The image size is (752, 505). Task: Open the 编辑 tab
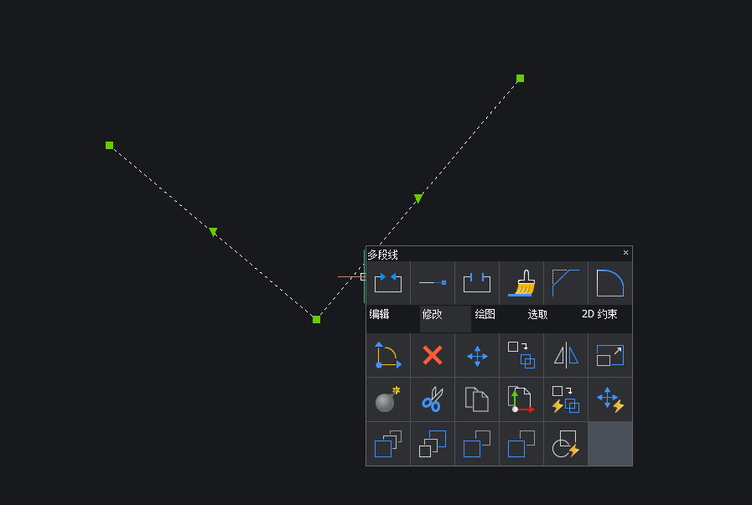click(x=380, y=315)
